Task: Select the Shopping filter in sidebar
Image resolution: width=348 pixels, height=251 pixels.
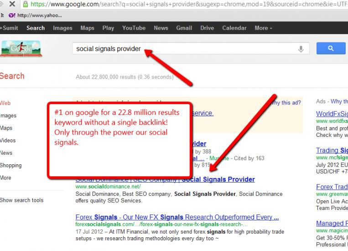Action: (11, 166)
